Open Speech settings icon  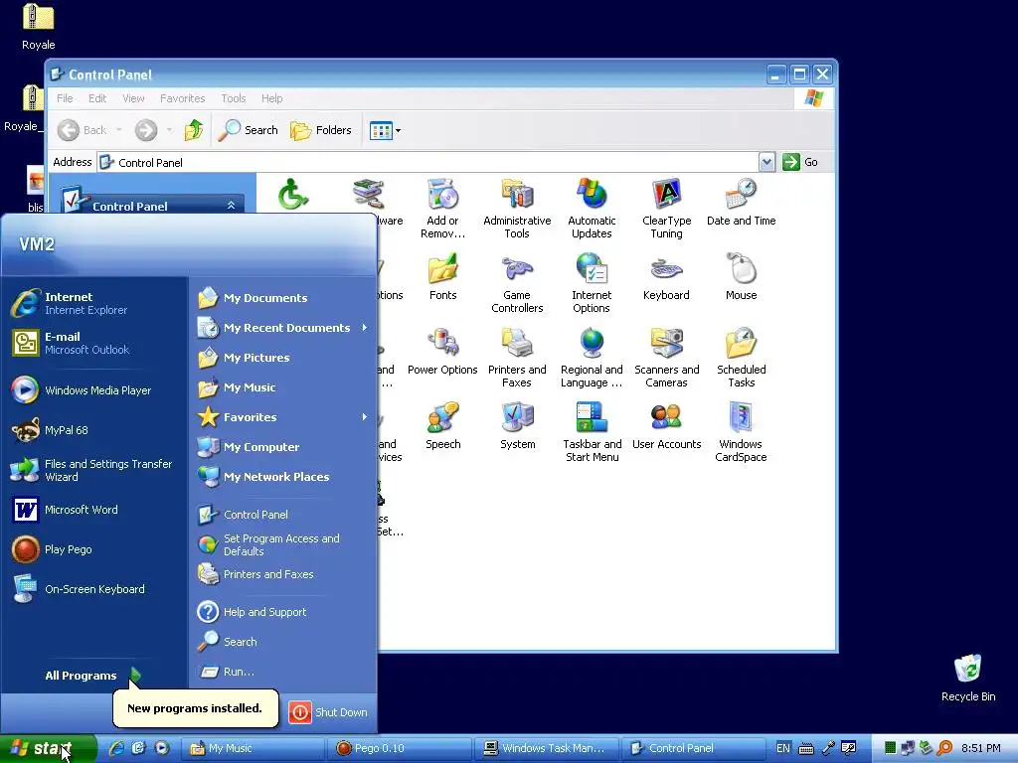442,425
